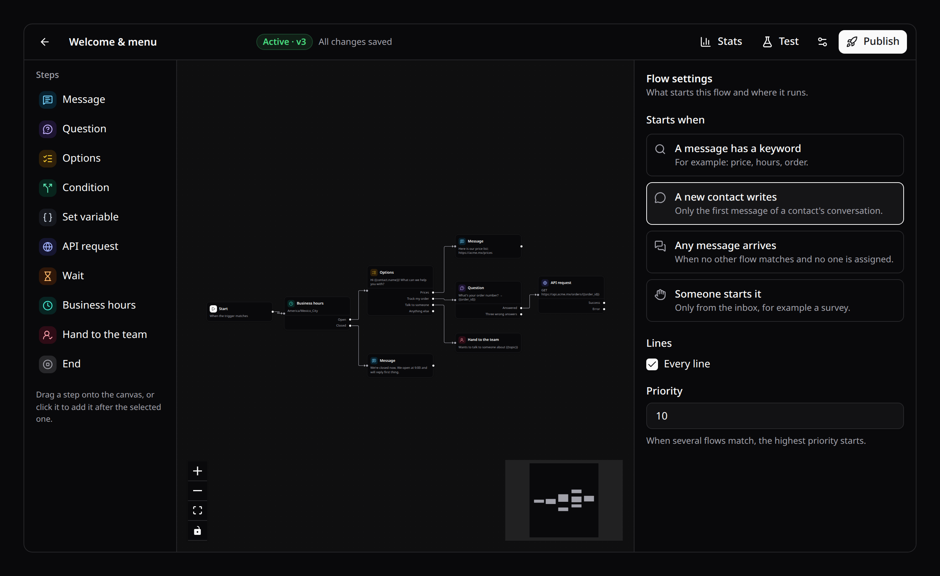Choose 'A new contact writes' trigger
Screen dimensions: 940x576
point(775,204)
